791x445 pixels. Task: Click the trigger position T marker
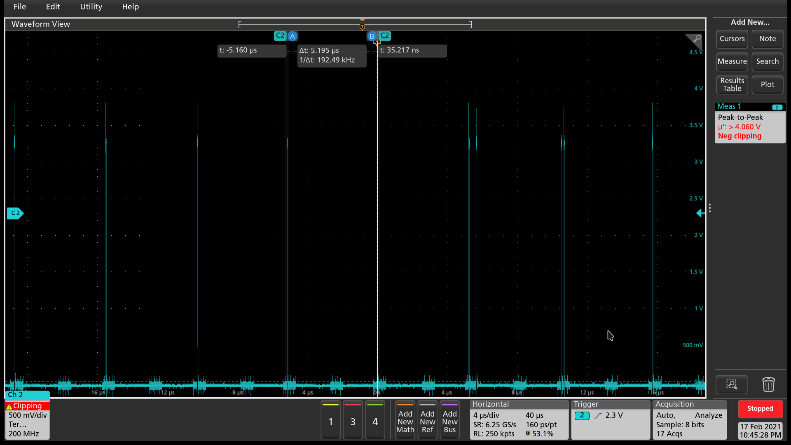(x=362, y=26)
